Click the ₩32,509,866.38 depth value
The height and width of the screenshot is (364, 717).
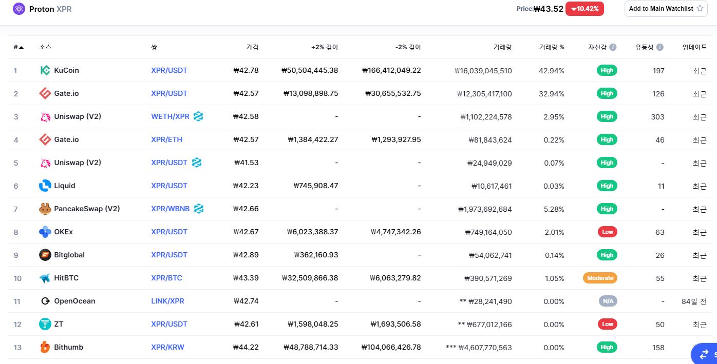click(310, 278)
